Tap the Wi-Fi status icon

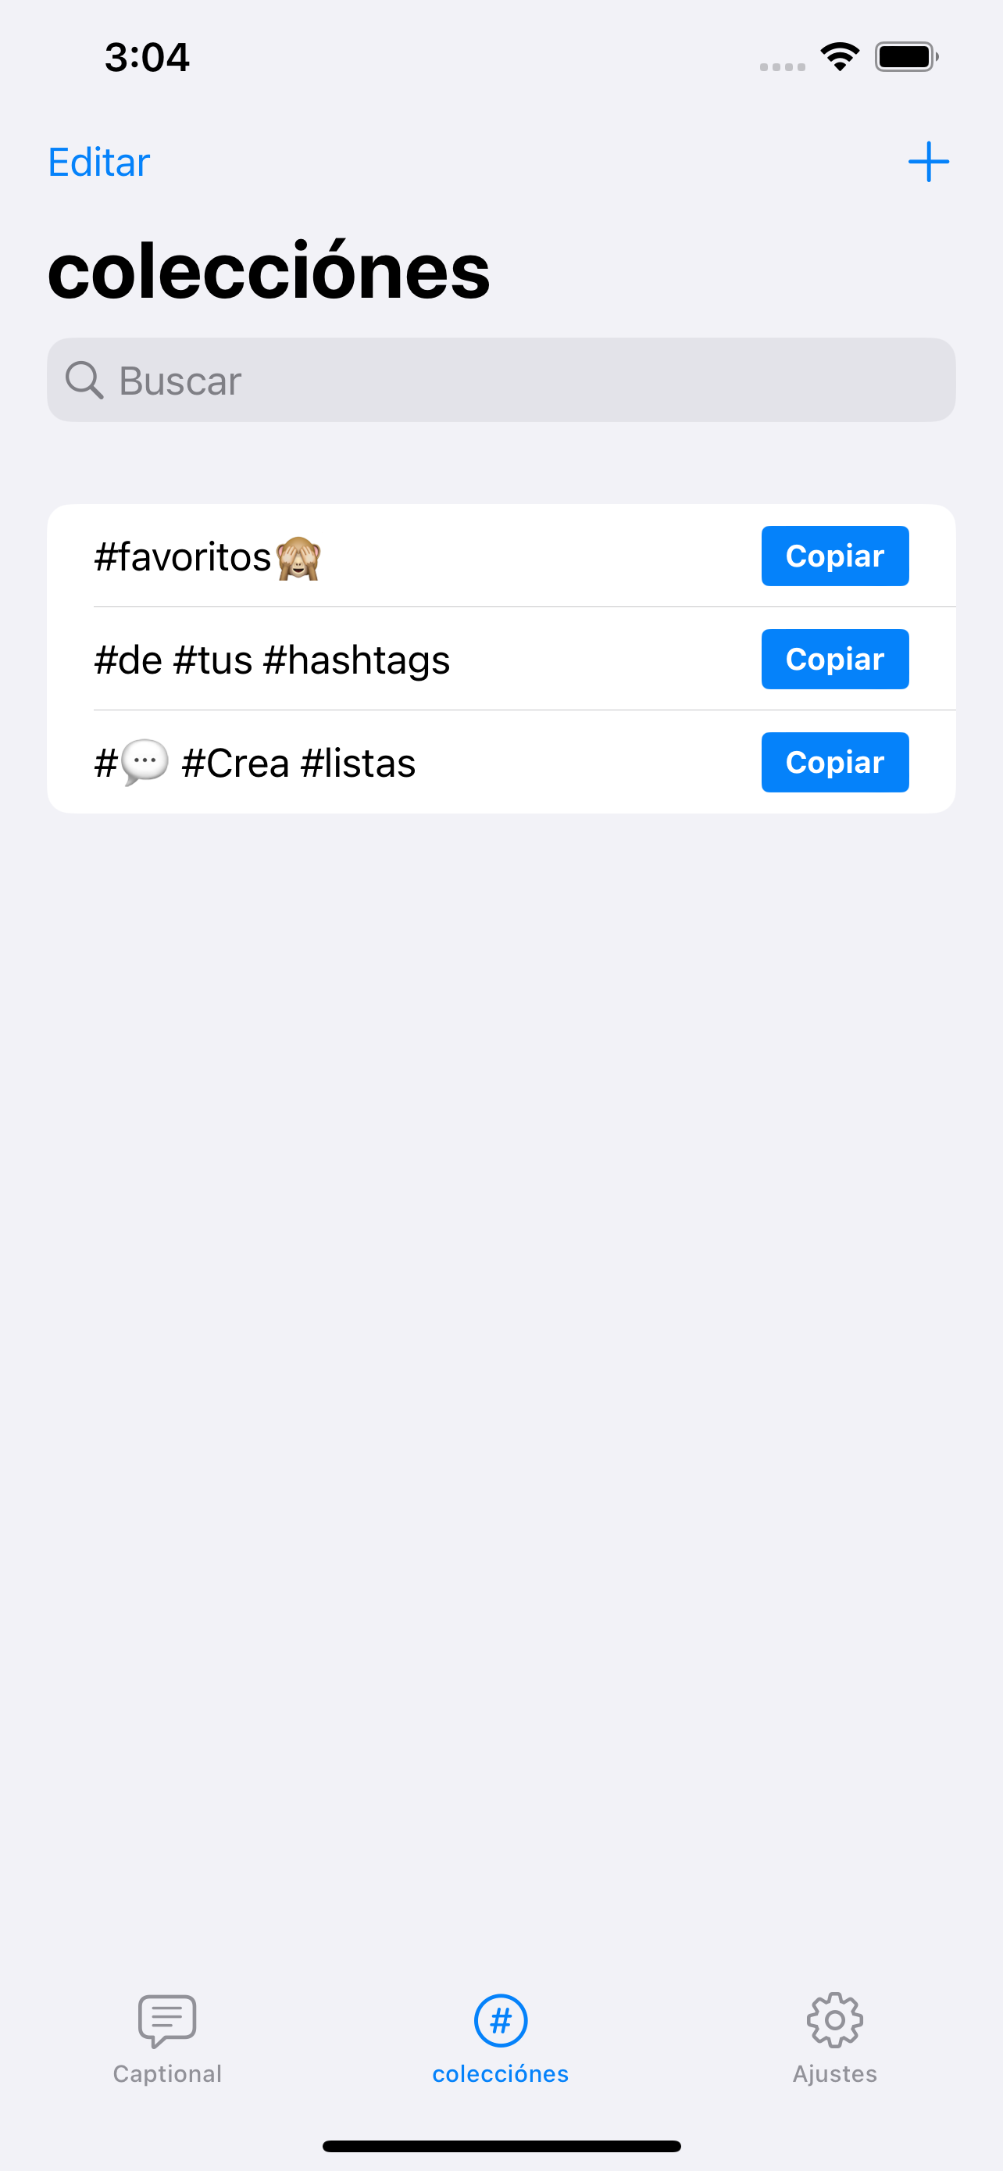[840, 57]
